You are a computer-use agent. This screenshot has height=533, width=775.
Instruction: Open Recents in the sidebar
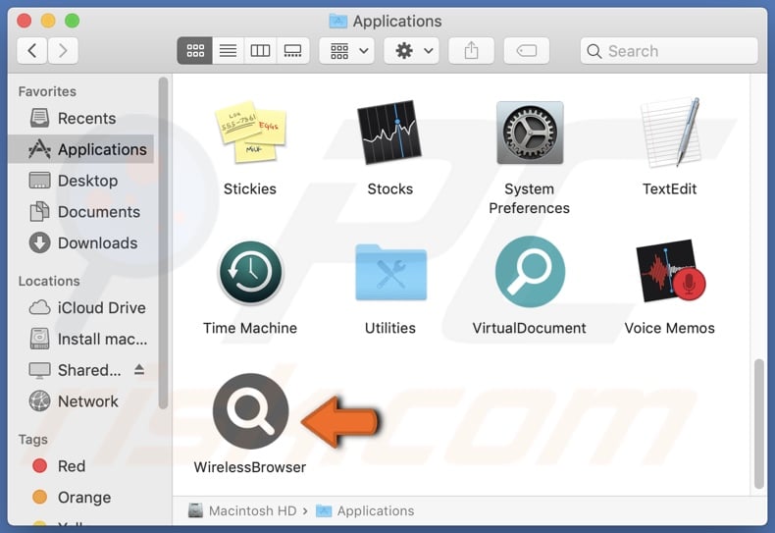pyautogui.click(x=81, y=118)
